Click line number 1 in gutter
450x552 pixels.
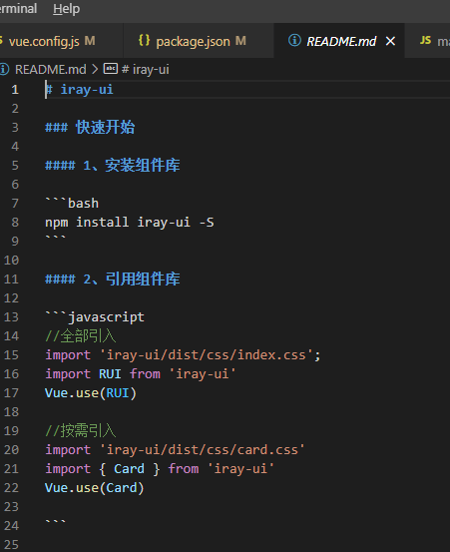point(15,90)
